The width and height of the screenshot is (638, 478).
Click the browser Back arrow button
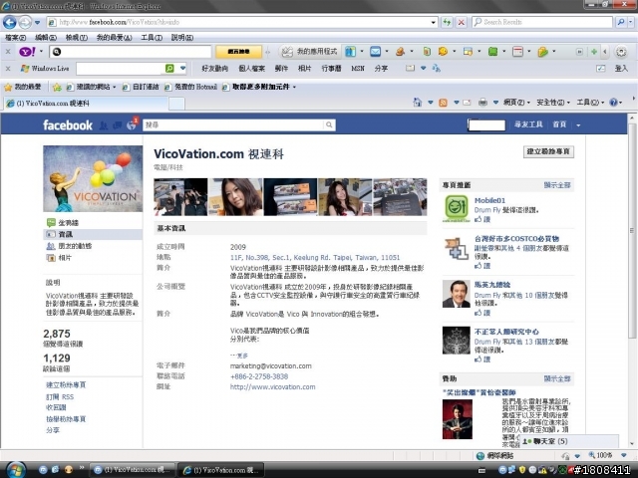click(x=10, y=22)
